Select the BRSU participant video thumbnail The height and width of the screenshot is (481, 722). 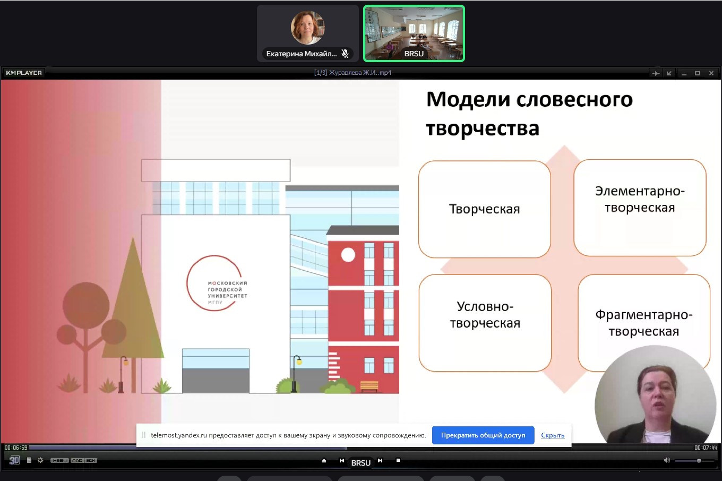coord(414,33)
